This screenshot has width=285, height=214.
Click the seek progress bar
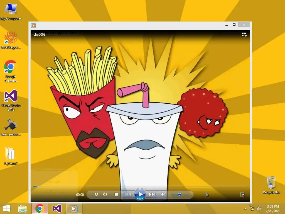(x=140, y=186)
